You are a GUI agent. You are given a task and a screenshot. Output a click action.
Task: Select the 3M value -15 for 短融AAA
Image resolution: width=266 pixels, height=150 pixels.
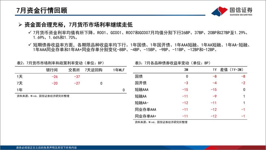click(x=185, y=89)
